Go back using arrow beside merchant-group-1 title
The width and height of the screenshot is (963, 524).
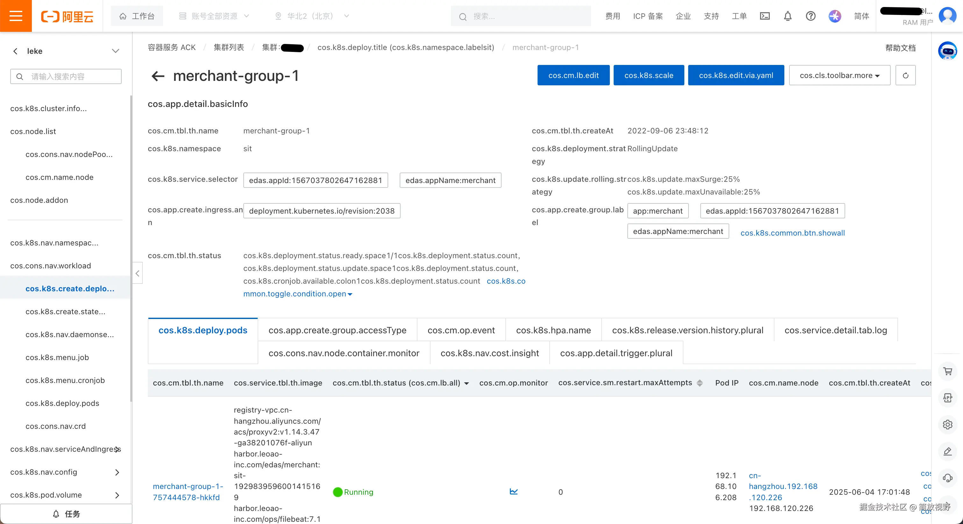(158, 76)
